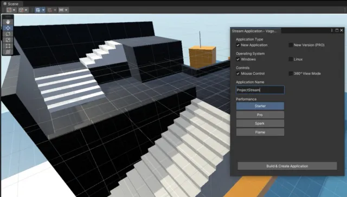The height and width of the screenshot is (197, 347).
Task: Maximize the Stream Application window
Action: 337,30
